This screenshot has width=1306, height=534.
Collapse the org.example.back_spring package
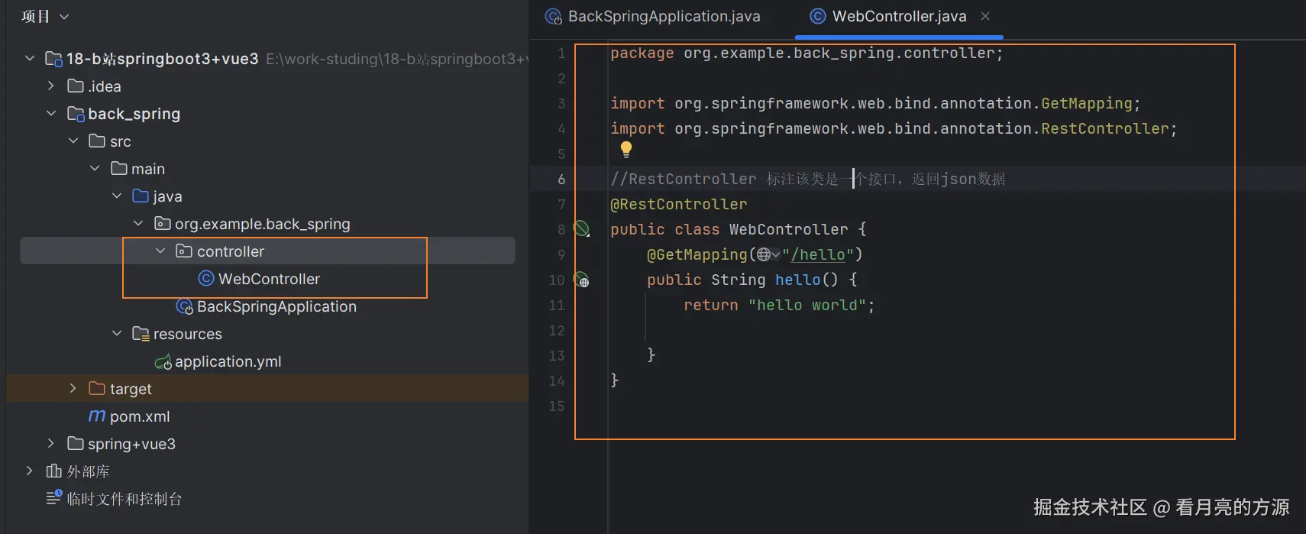point(138,223)
